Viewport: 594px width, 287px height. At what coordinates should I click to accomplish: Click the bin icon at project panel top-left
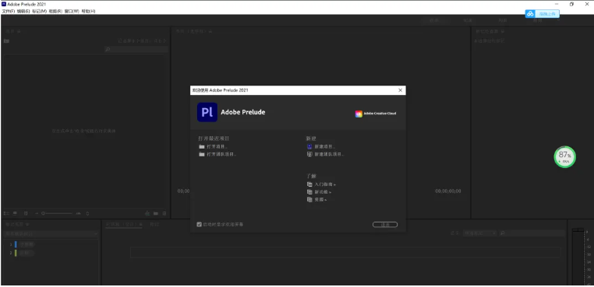point(6,41)
